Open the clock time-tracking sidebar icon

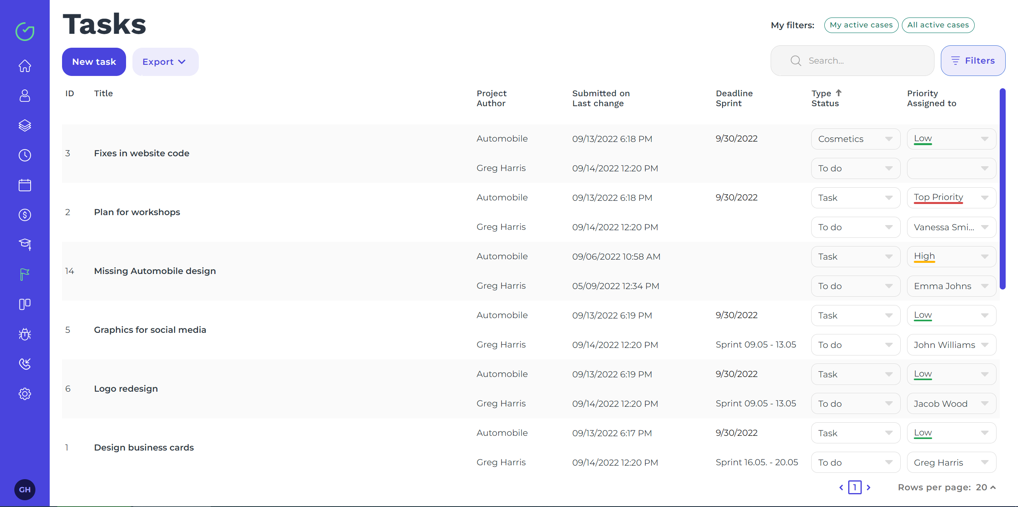(25, 155)
